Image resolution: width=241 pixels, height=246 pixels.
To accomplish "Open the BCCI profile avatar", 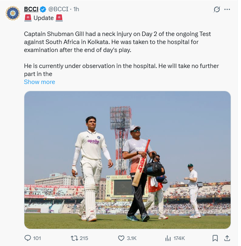I will (13, 13).
